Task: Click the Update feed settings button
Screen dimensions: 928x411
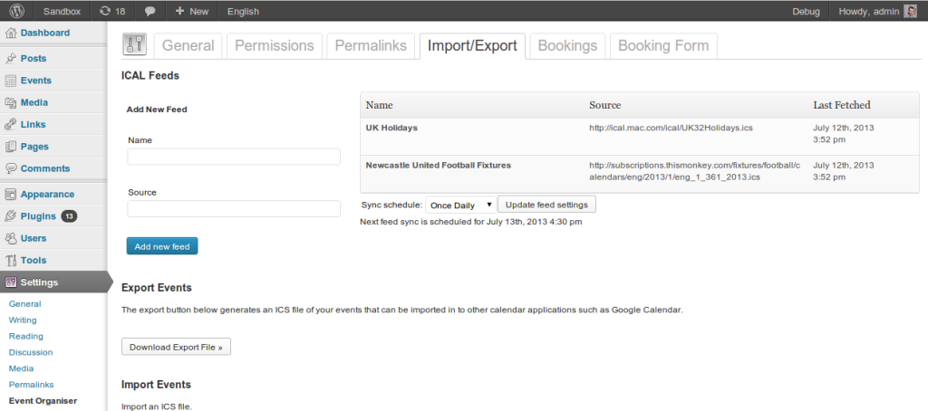Action: click(x=546, y=205)
